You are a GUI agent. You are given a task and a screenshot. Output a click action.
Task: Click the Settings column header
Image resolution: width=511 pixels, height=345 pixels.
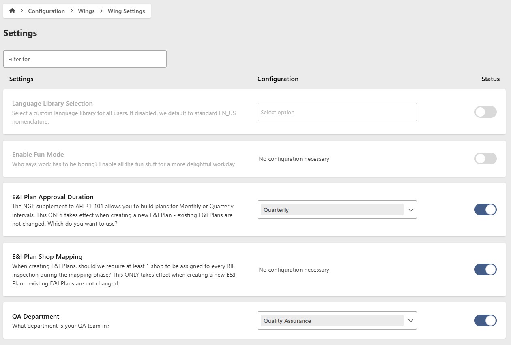click(21, 79)
